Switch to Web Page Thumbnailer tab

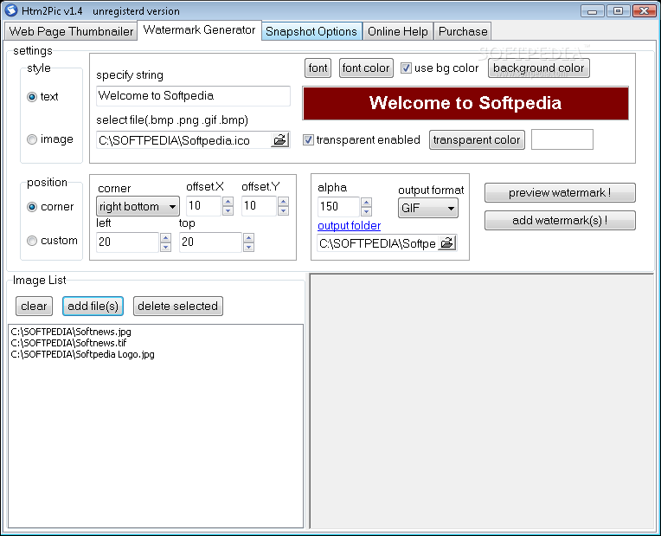click(71, 31)
